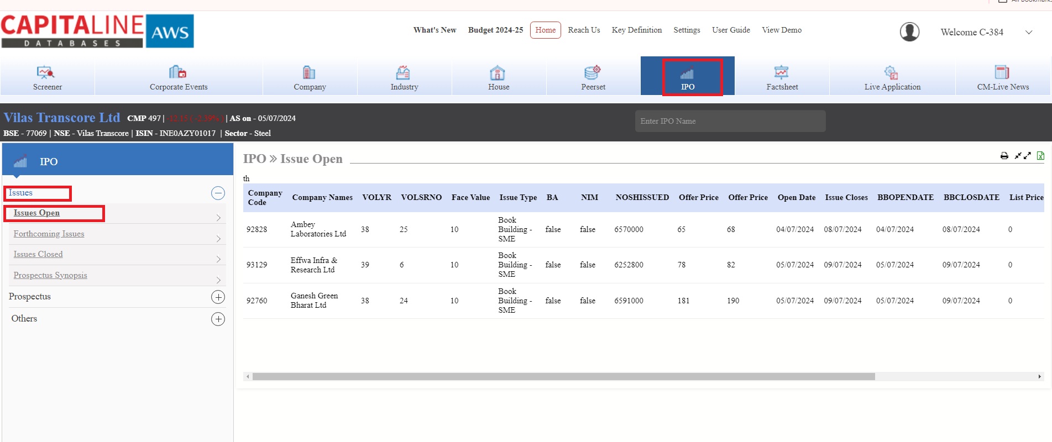Open the user account dropdown arrow
This screenshot has height=442, width=1052.
pyautogui.click(x=1029, y=32)
